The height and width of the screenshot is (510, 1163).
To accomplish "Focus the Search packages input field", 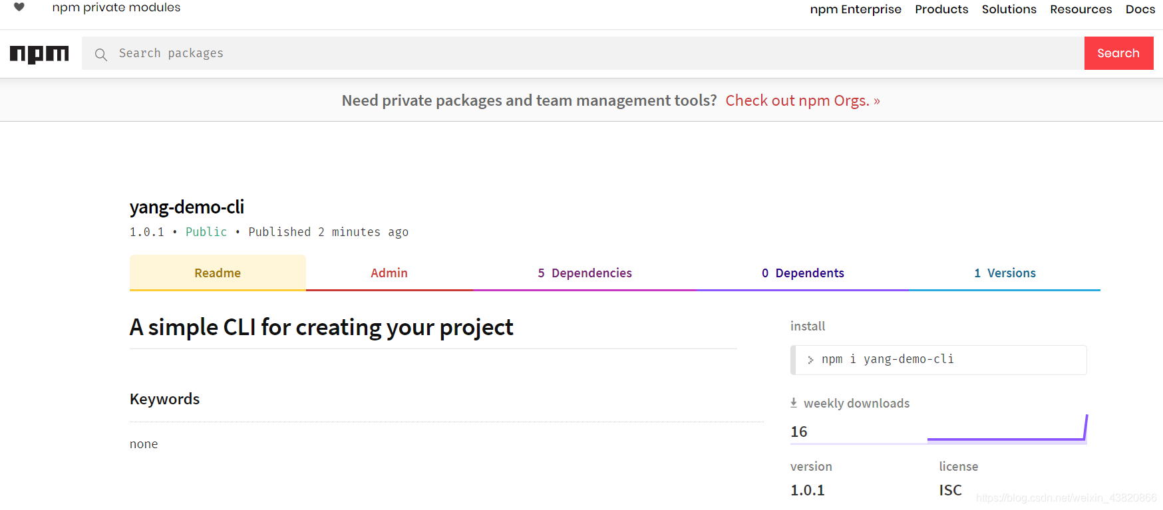I will pos(583,53).
